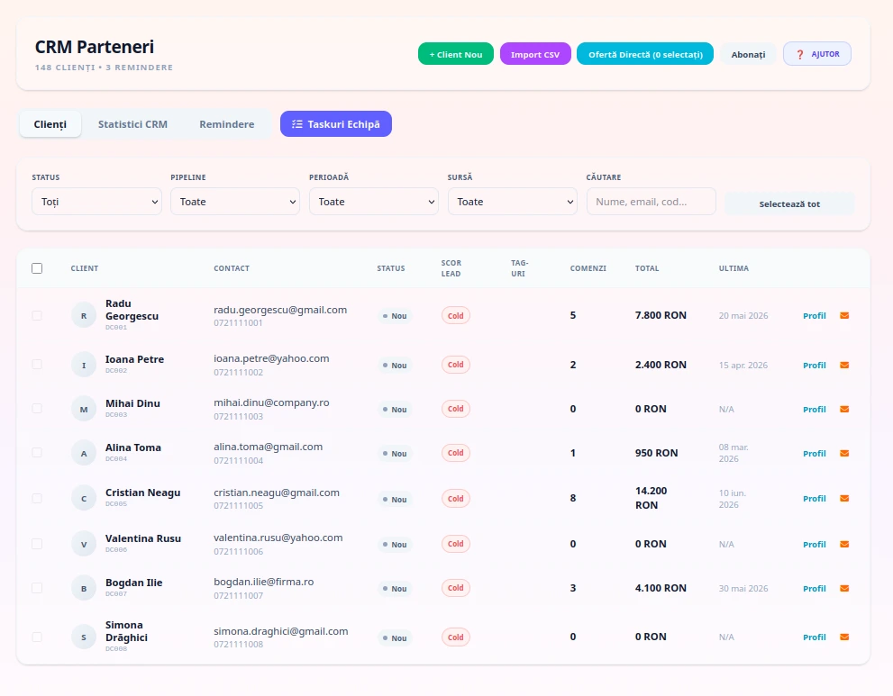Viewport: 893px width, 696px height.
Task: Go to the Remindere tab
Action: (227, 124)
